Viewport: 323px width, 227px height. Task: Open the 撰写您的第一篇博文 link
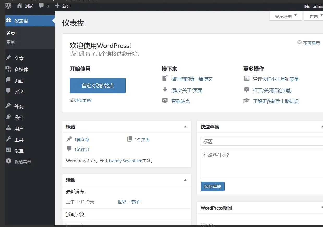click(192, 79)
